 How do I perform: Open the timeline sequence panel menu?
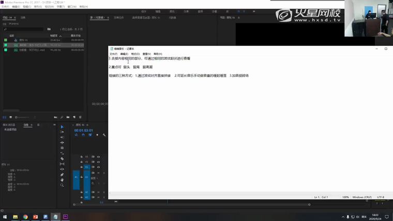(87, 125)
